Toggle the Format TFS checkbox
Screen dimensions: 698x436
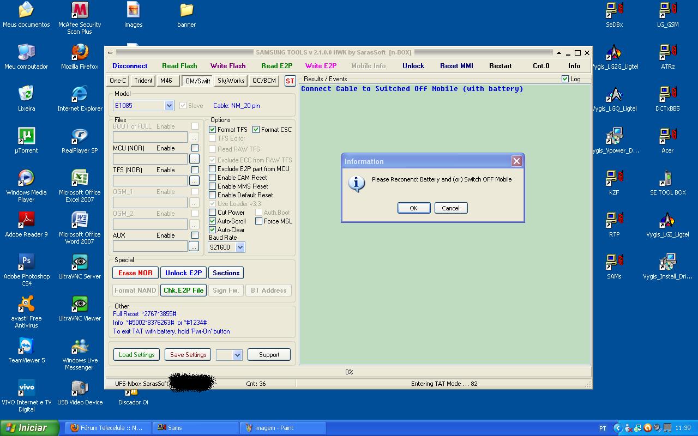pos(213,130)
